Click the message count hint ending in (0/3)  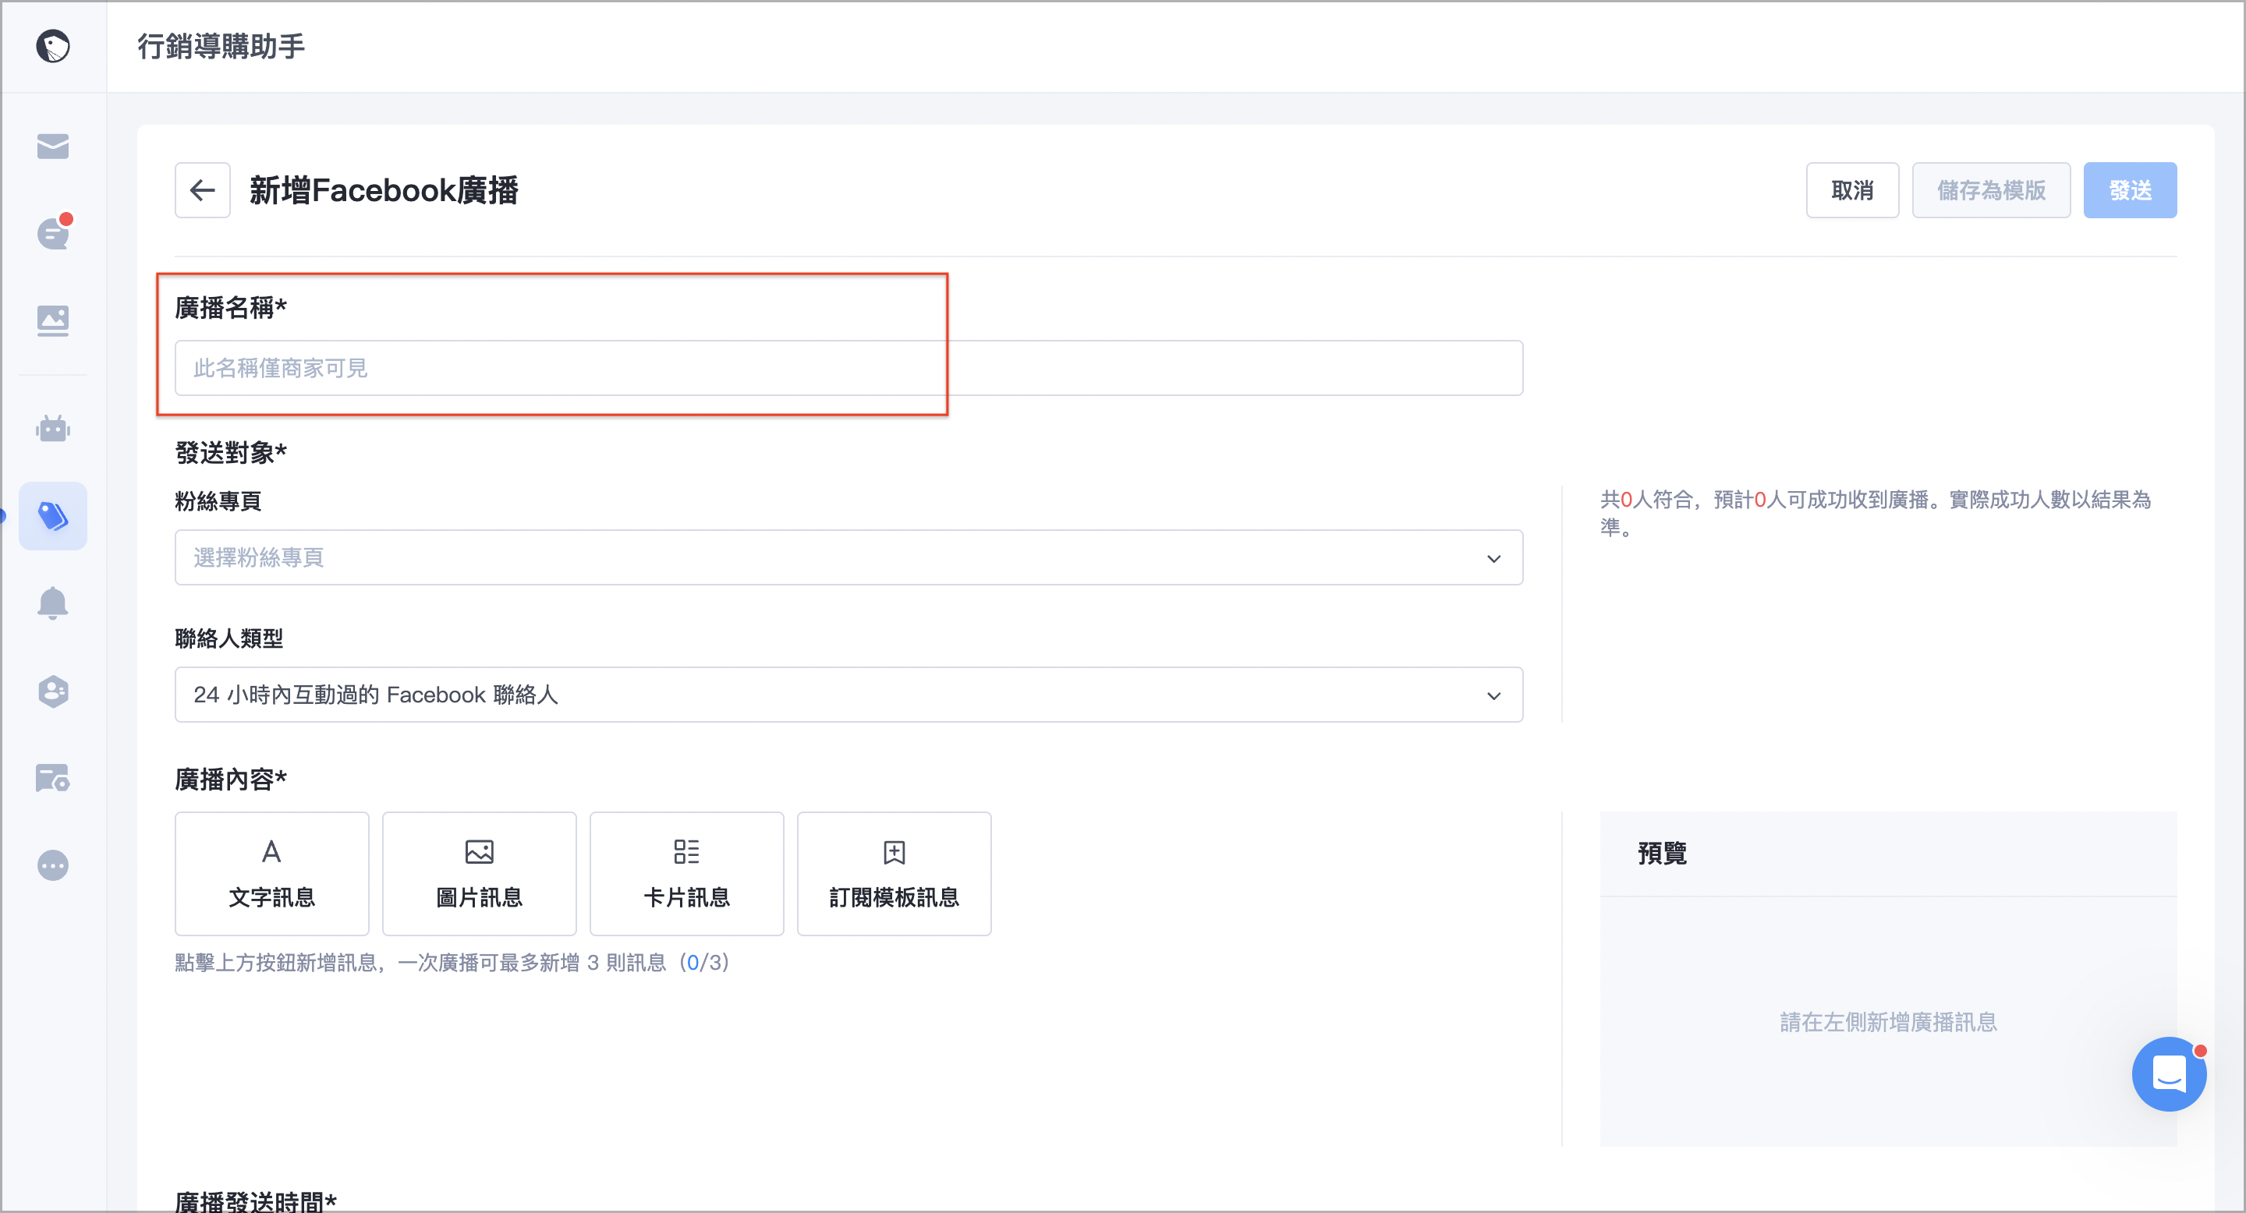tap(452, 962)
